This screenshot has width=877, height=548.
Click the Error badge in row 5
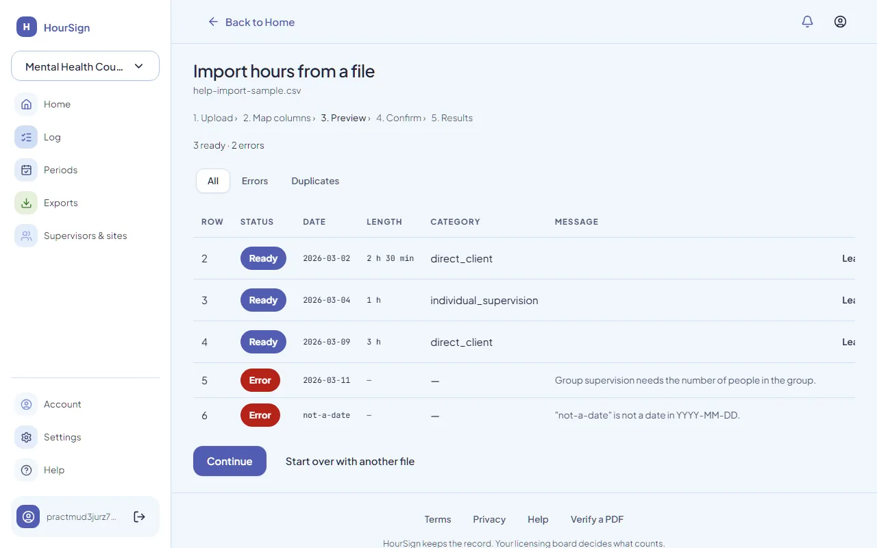pyautogui.click(x=260, y=380)
